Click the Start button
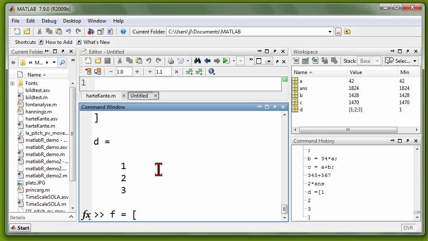 [x=20, y=228]
